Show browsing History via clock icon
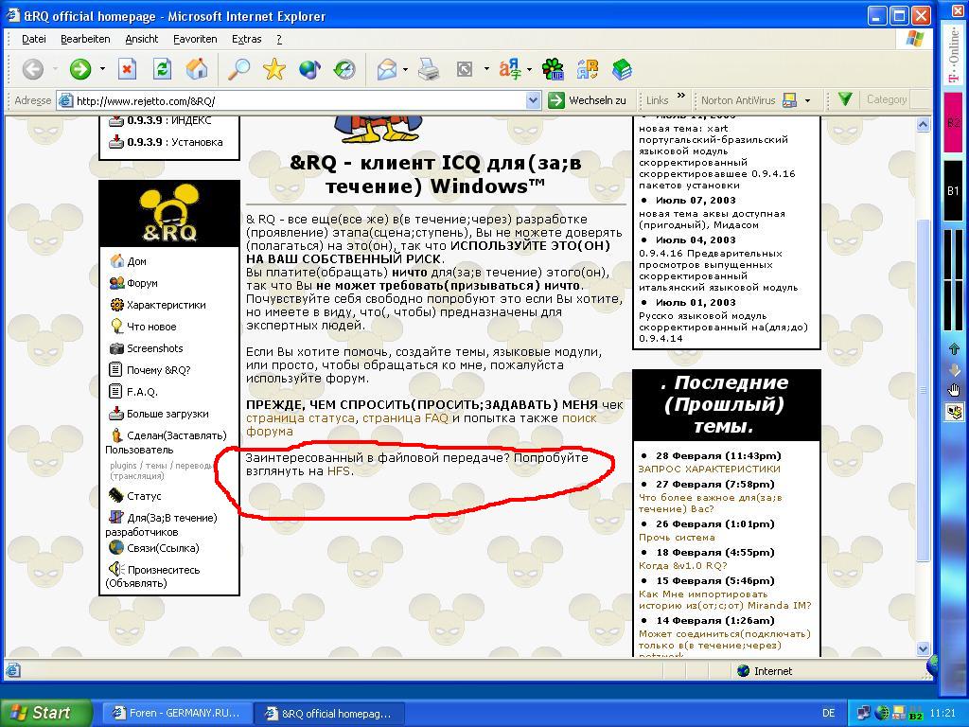Image resolution: width=969 pixels, height=727 pixels. point(344,69)
